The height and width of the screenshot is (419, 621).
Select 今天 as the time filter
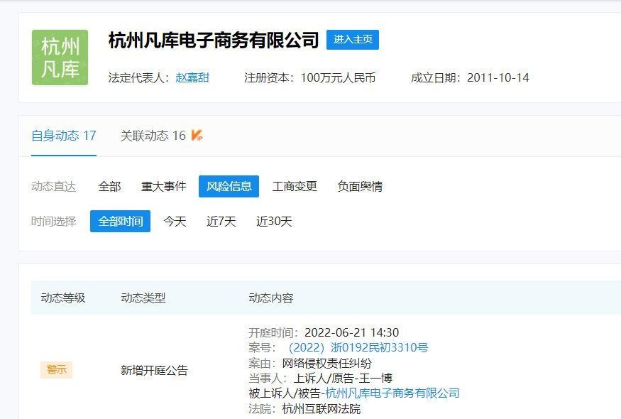click(x=174, y=221)
